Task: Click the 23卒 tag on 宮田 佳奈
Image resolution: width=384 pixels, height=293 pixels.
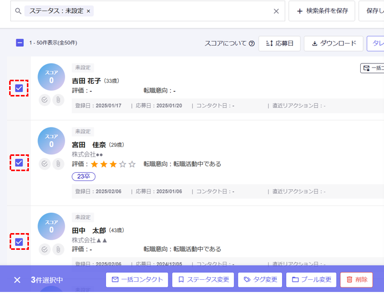Action: point(83,176)
